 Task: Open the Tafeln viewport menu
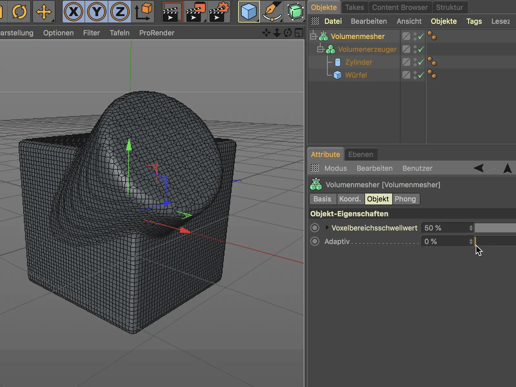coord(119,33)
